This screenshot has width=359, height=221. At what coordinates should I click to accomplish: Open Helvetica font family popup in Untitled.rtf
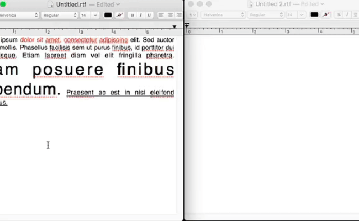pyautogui.click(x=19, y=15)
